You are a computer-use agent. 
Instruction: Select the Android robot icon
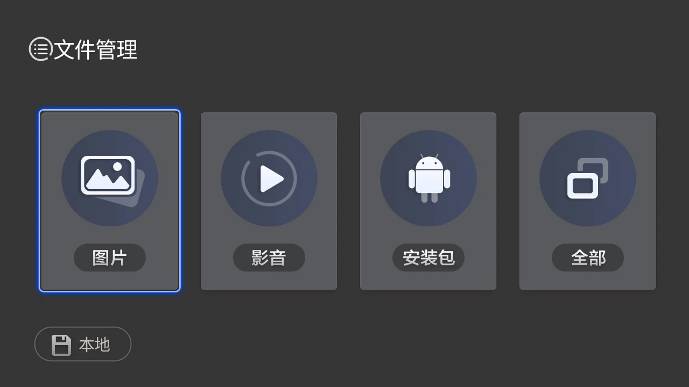pos(429,178)
